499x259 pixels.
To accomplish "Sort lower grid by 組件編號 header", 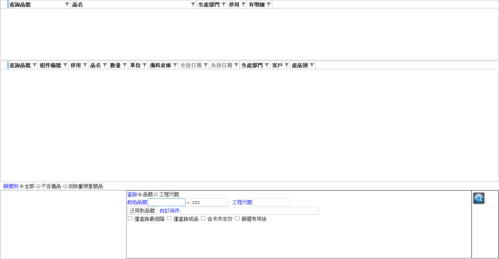I will tap(50, 65).
